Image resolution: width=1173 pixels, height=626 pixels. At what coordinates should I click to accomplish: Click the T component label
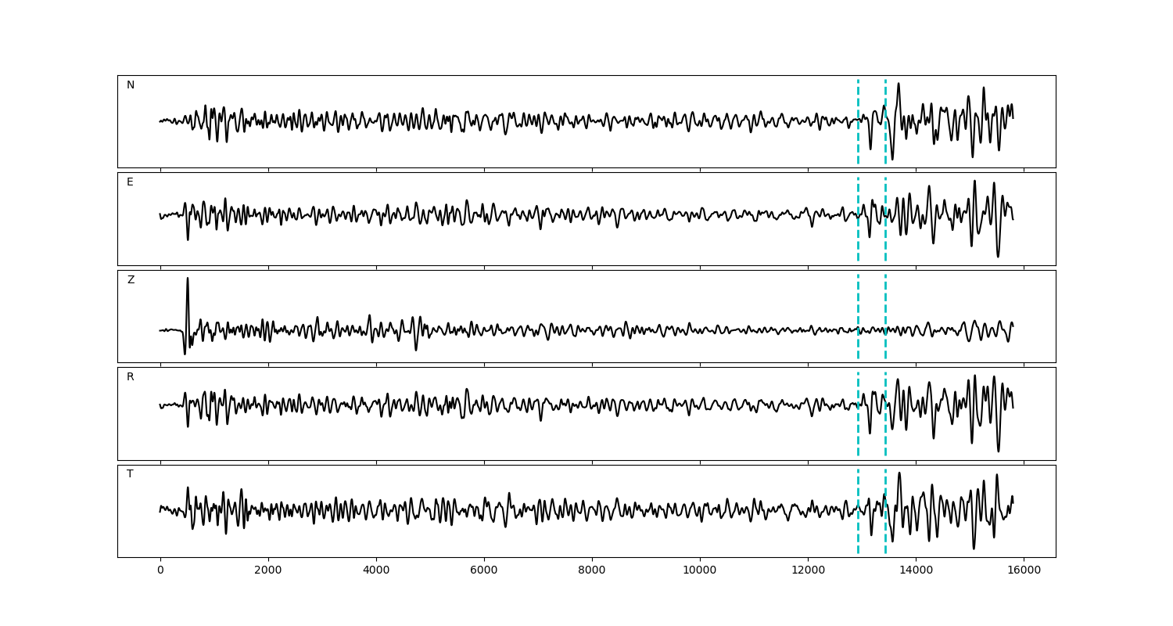coord(130,474)
